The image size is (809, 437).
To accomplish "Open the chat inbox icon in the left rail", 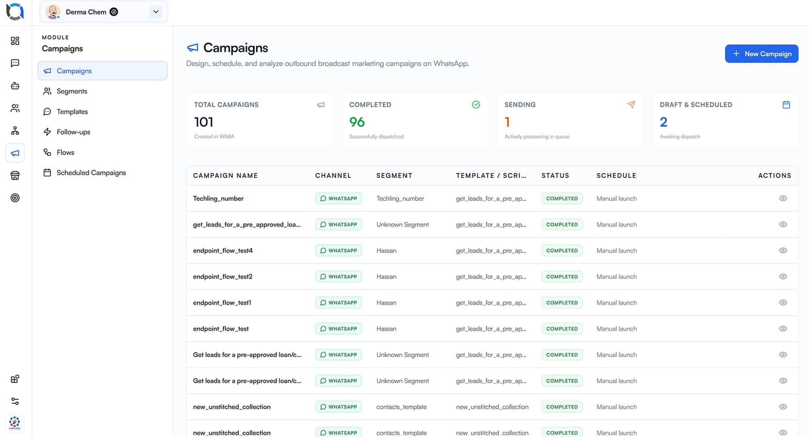I will [x=15, y=63].
